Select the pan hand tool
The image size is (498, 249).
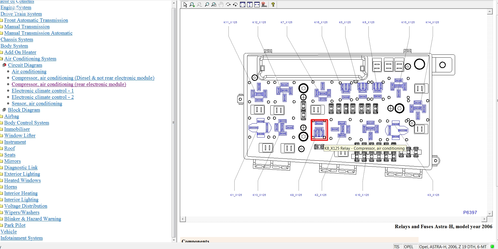pyautogui.click(x=221, y=5)
